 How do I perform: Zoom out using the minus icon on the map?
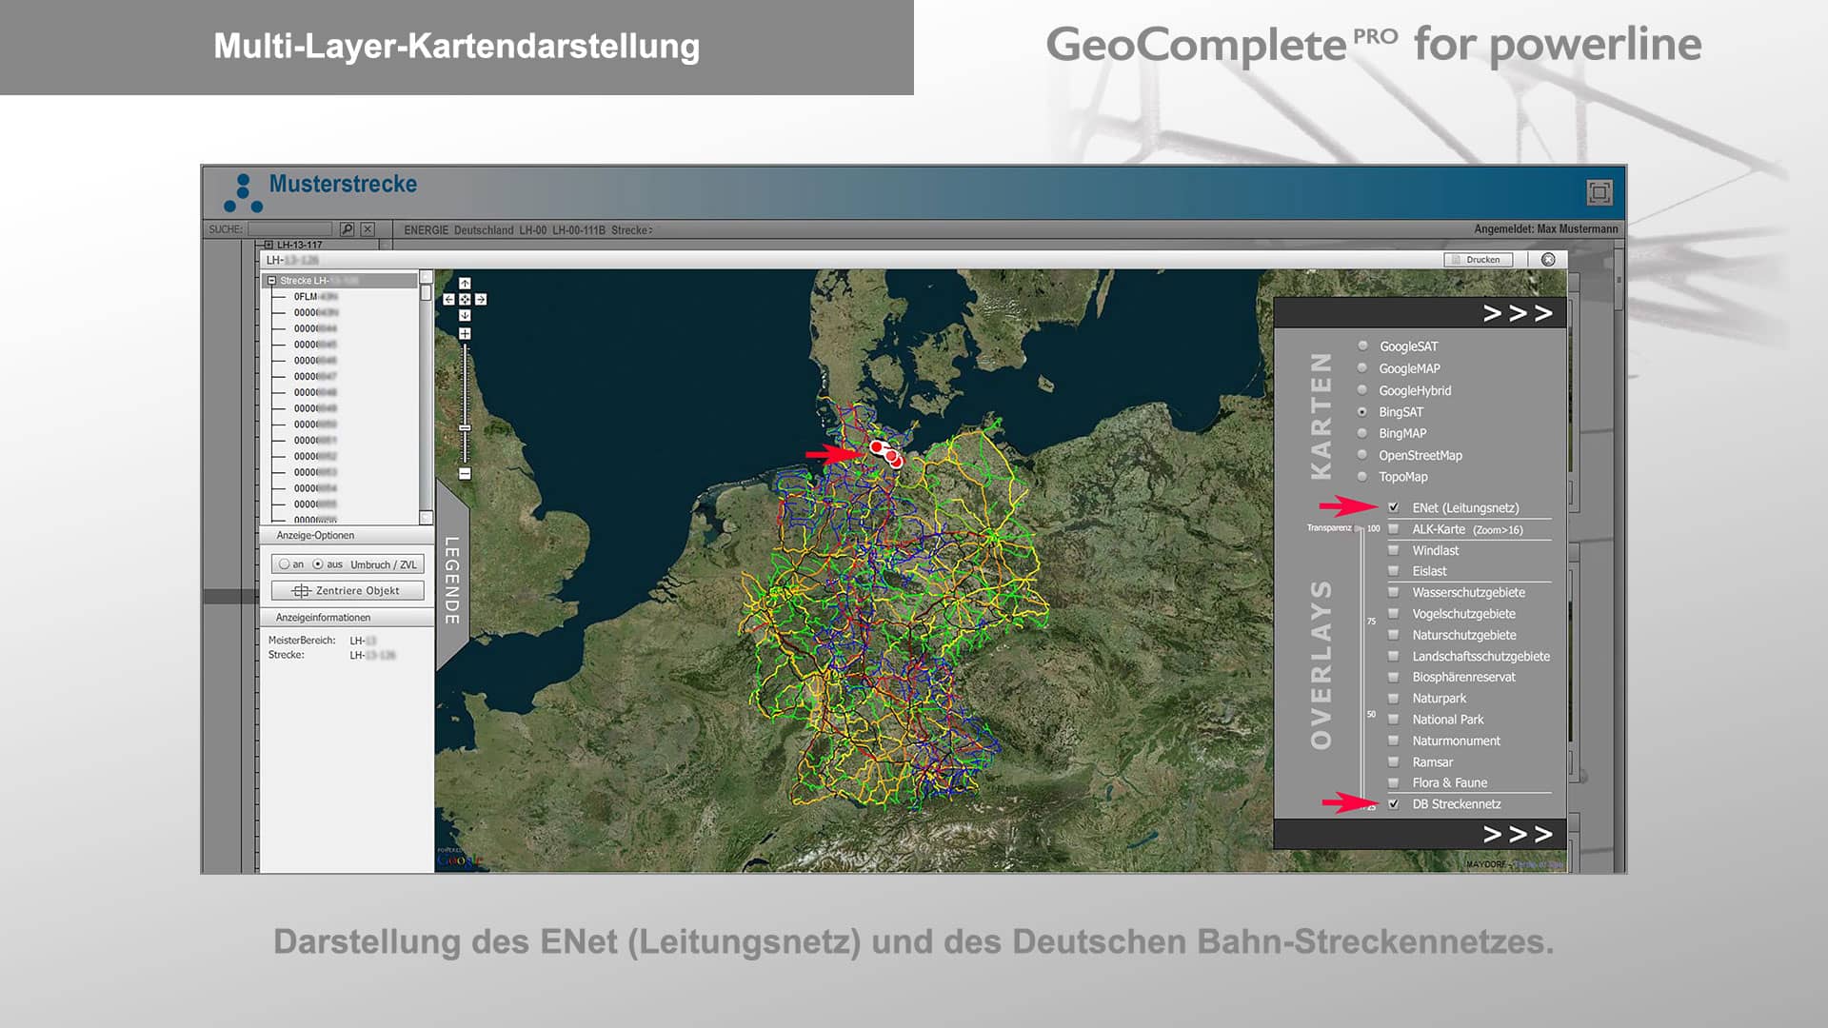(465, 473)
